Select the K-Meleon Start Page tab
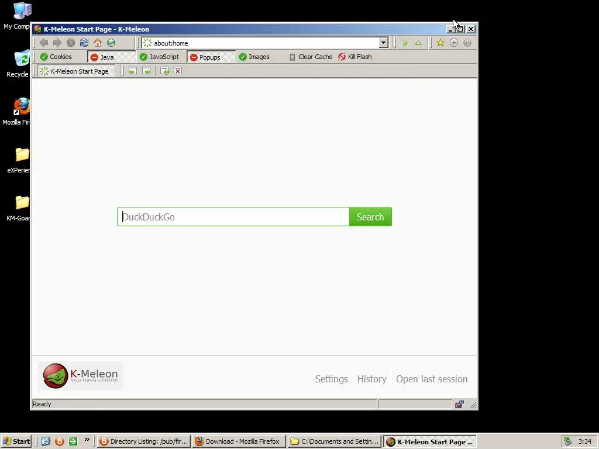The image size is (599, 449). (75, 71)
